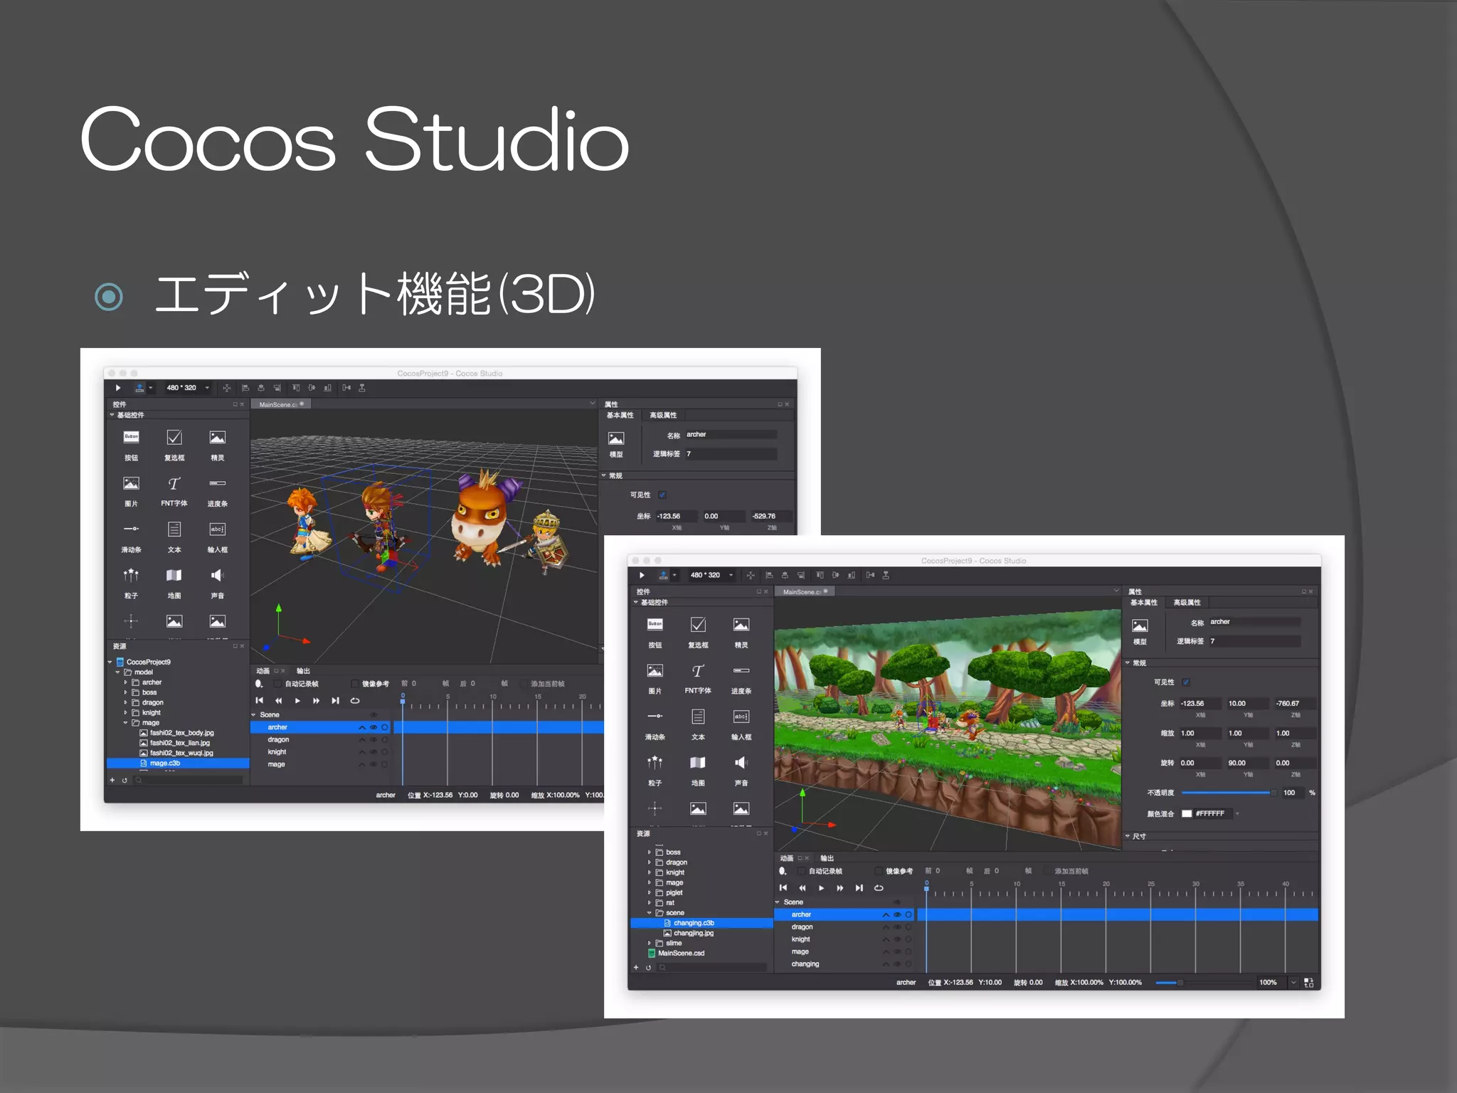Open the zoom 100% dropdown arrow in forest-scene window
Image resolution: width=1457 pixels, height=1093 pixels.
coord(1293,983)
